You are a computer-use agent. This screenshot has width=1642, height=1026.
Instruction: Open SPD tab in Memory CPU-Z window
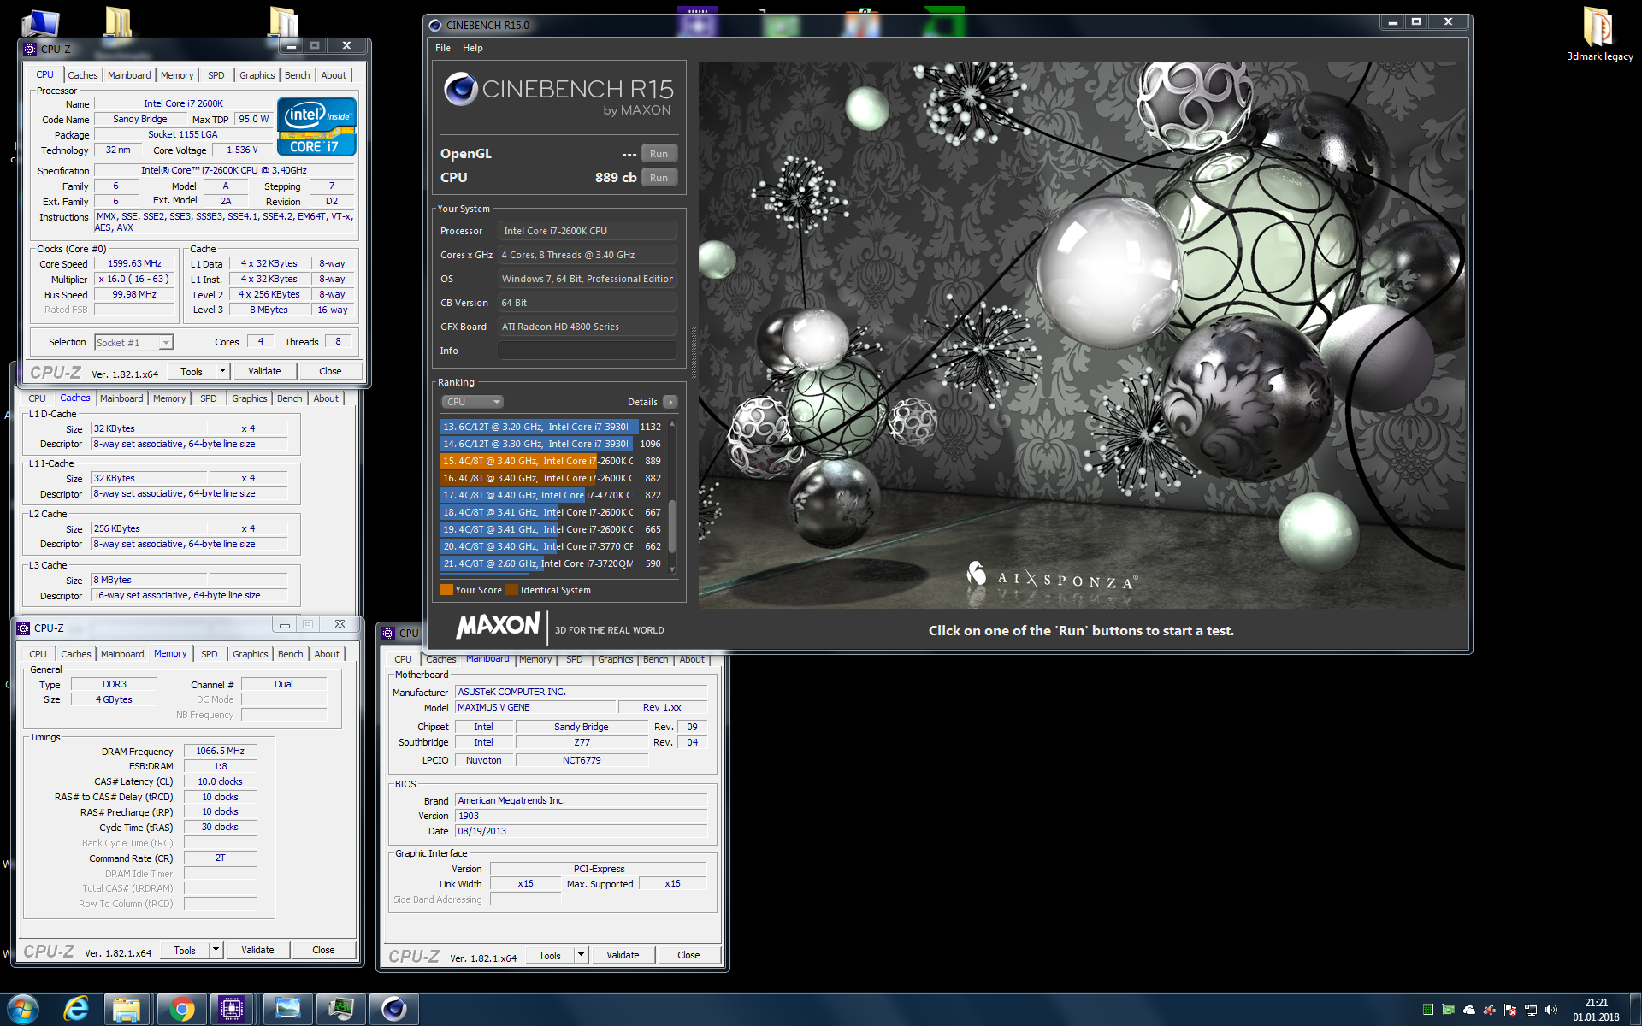tap(210, 654)
